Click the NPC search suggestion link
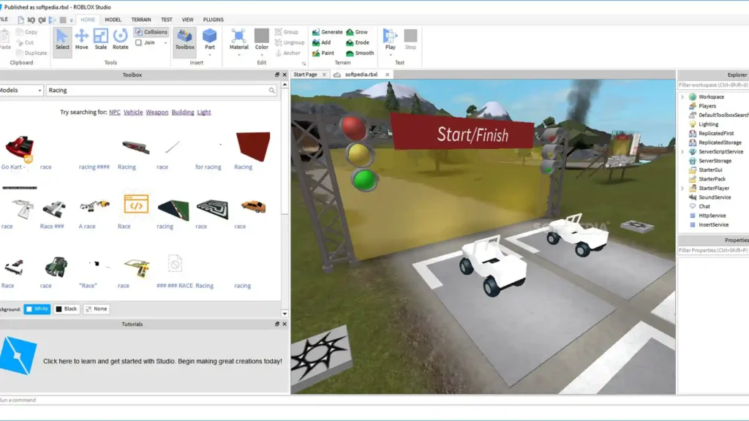 pyautogui.click(x=115, y=112)
